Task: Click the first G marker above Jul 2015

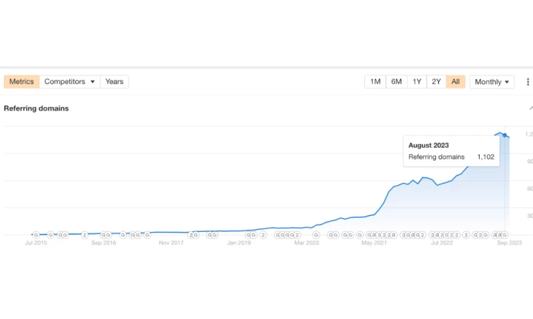Action: [36, 235]
